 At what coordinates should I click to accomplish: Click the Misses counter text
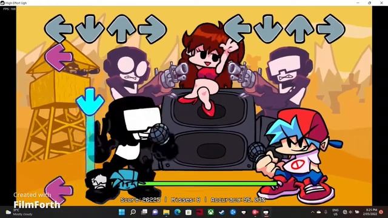coord(186,200)
